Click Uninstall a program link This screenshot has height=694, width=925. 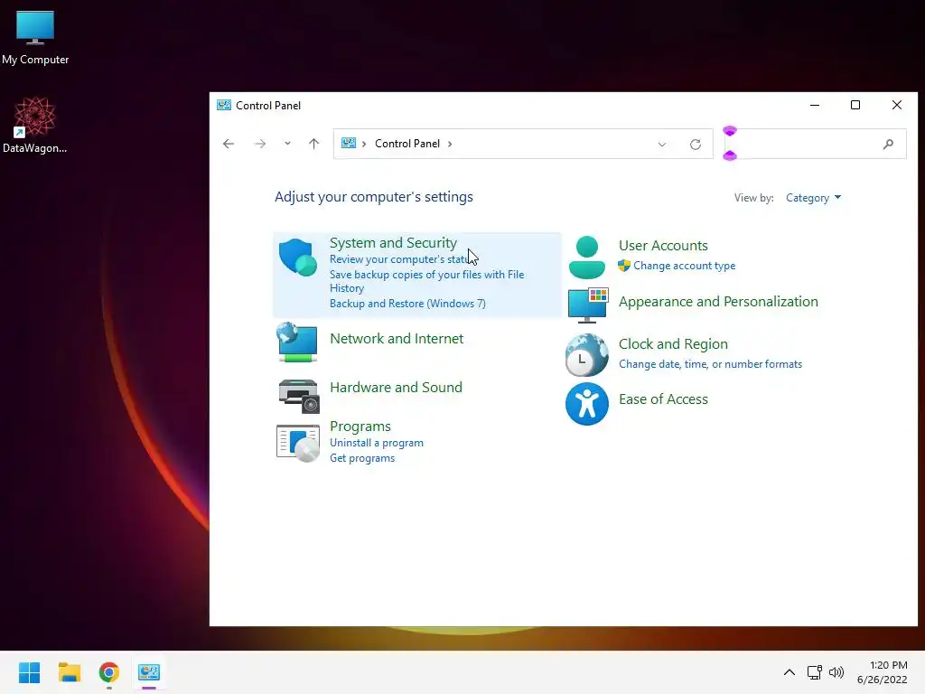pyautogui.click(x=377, y=443)
